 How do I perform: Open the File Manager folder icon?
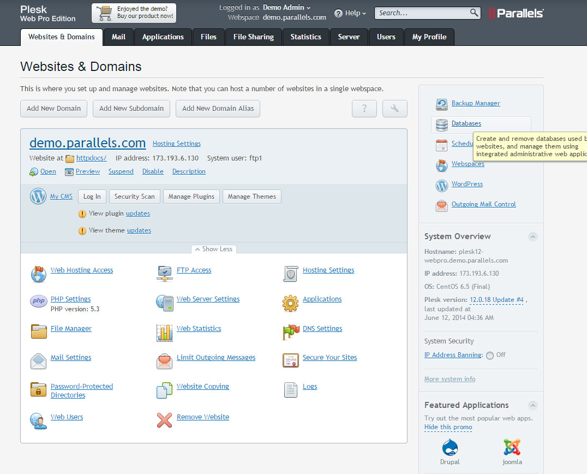pos(39,331)
